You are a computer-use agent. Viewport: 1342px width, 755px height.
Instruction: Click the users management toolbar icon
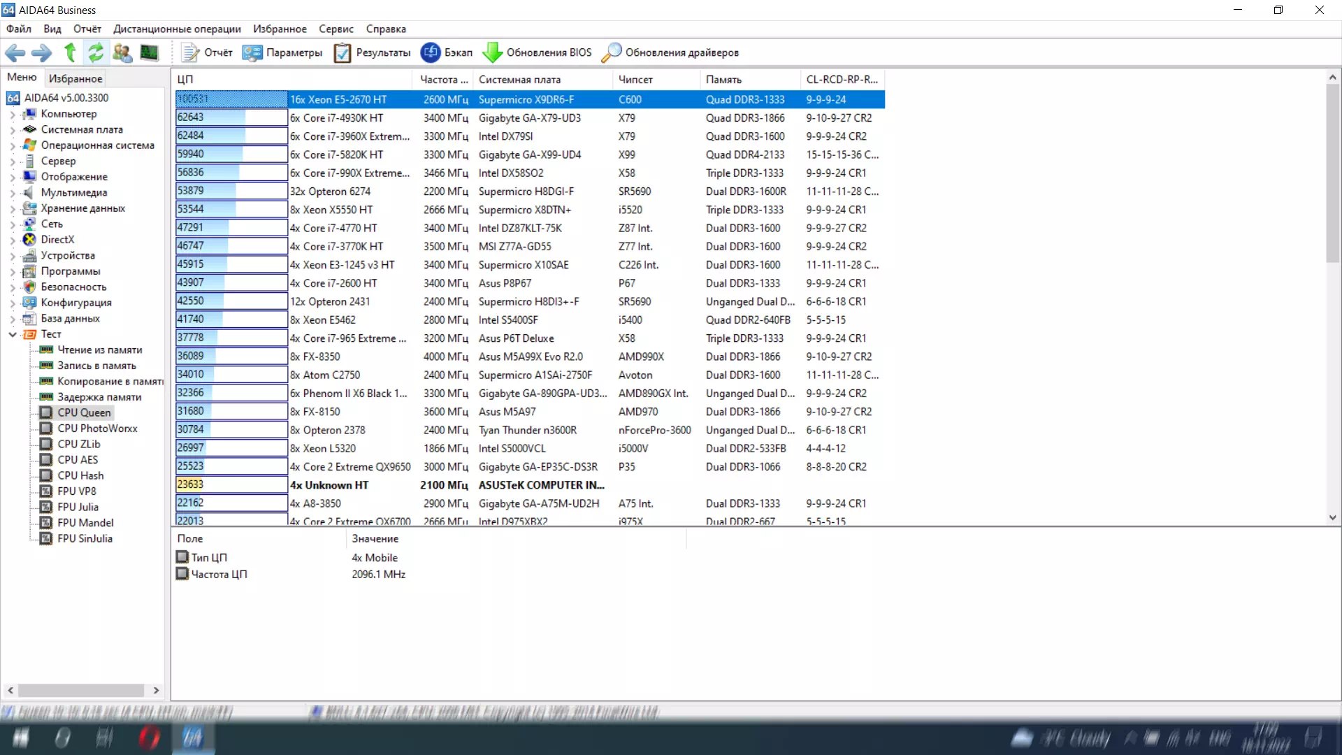pyautogui.click(x=122, y=52)
